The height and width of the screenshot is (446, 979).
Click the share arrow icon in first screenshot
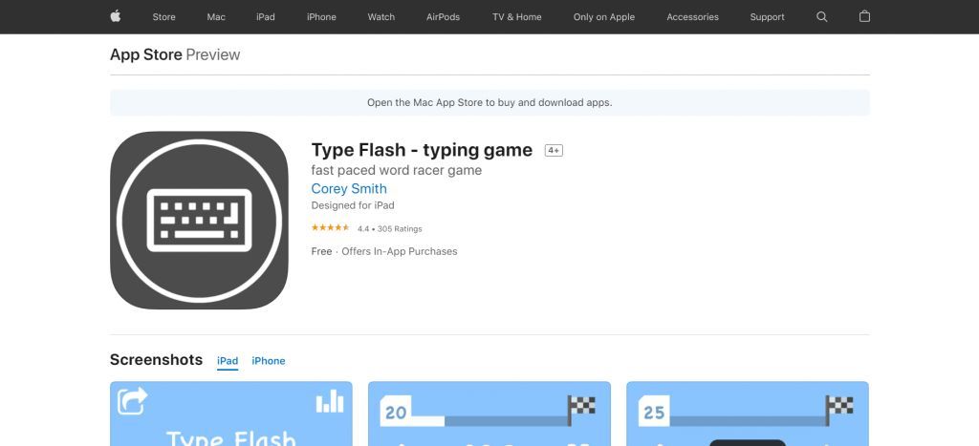tap(132, 401)
